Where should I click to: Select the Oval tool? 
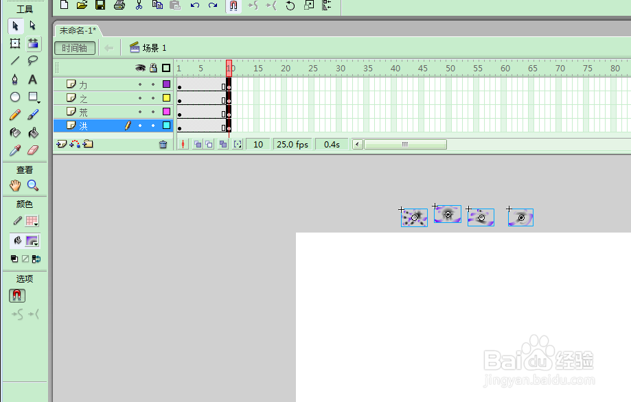(x=15, y=97)
